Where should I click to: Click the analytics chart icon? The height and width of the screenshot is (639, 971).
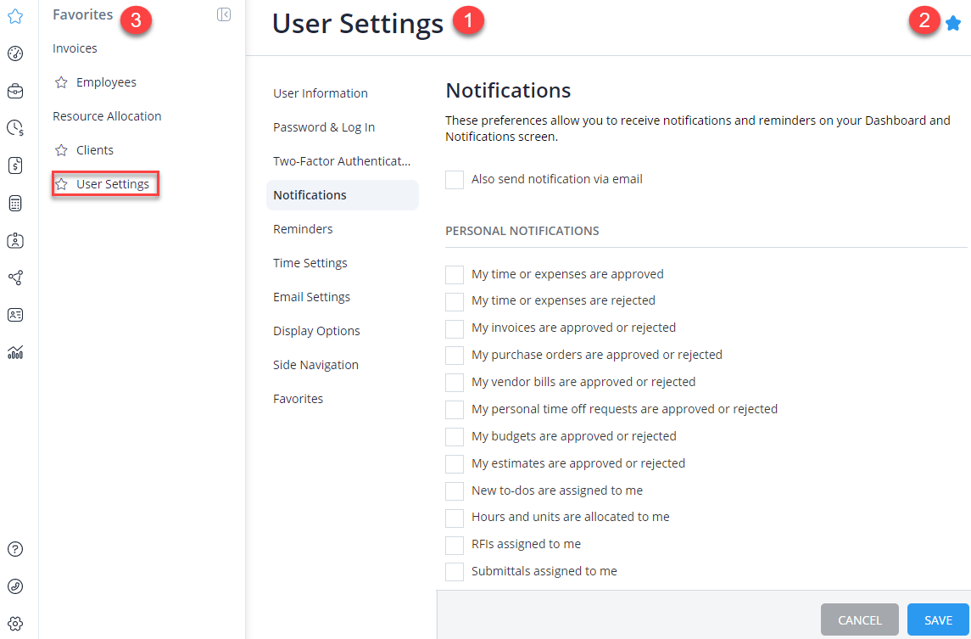tap(14, 351)
